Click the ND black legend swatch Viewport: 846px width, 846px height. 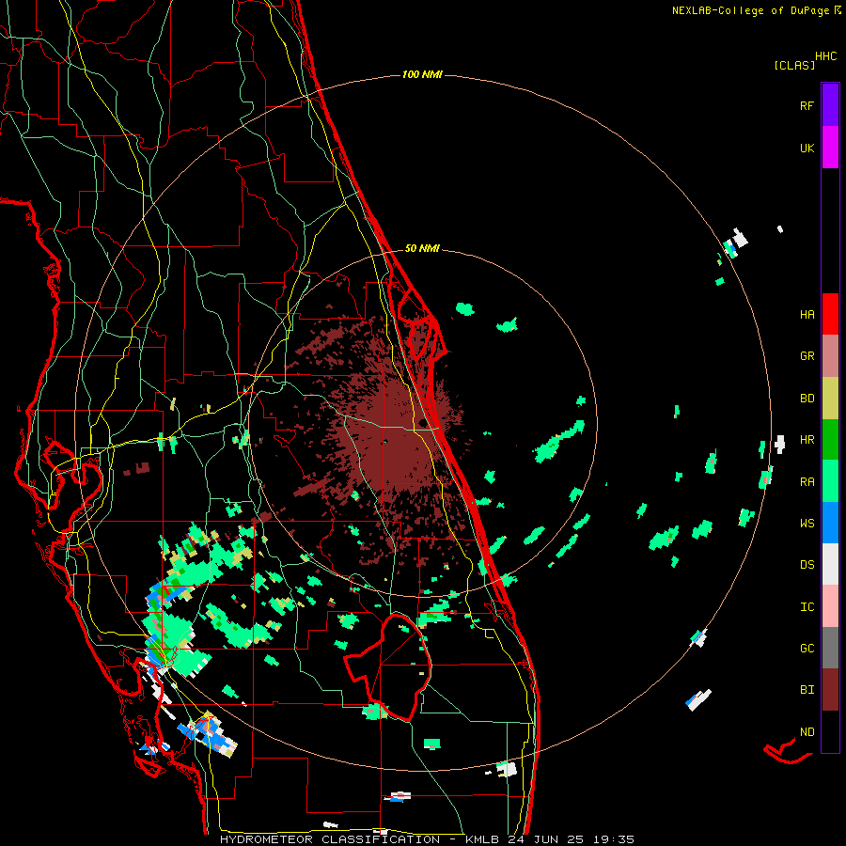coord(830,731)
